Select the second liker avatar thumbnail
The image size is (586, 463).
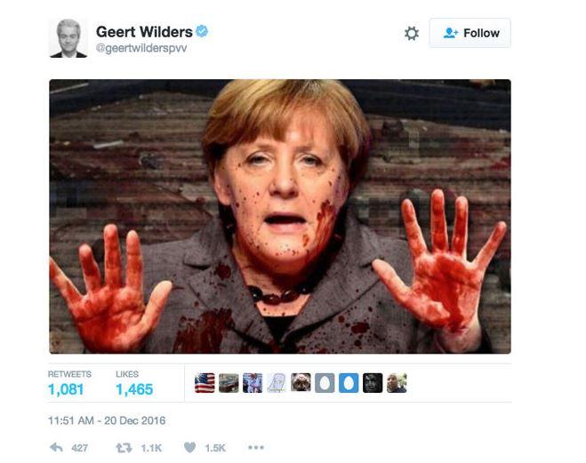229,383
